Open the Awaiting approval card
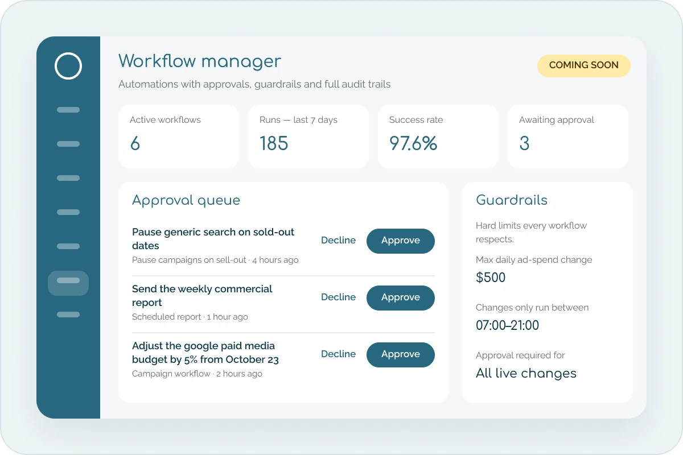The width and height of the screenshot is (683, 455). coord(568,136)
